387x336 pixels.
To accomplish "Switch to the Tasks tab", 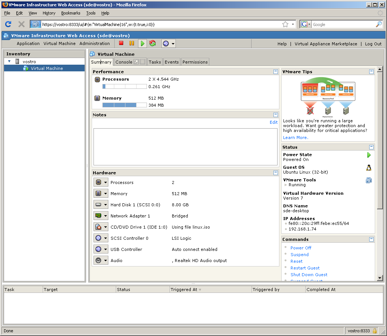I will coord(155,62).
